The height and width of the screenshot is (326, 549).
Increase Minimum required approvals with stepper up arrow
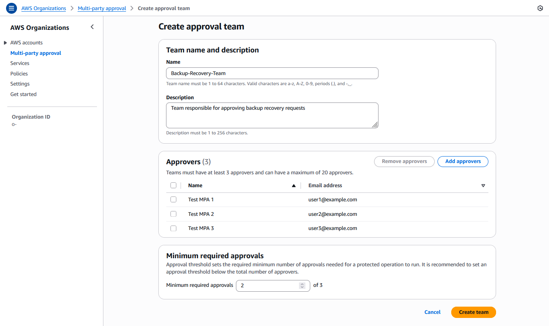click(302, 283)
